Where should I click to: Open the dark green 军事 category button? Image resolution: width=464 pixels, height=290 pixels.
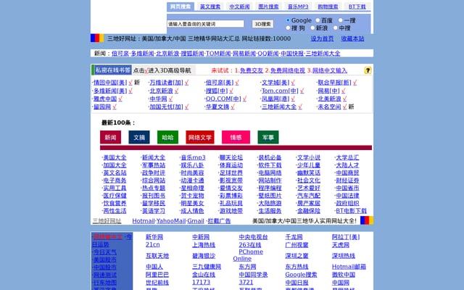(268, 137)
